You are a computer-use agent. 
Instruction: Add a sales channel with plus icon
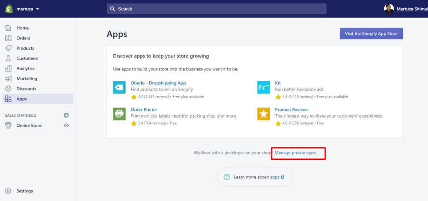[x=66, y=115]
